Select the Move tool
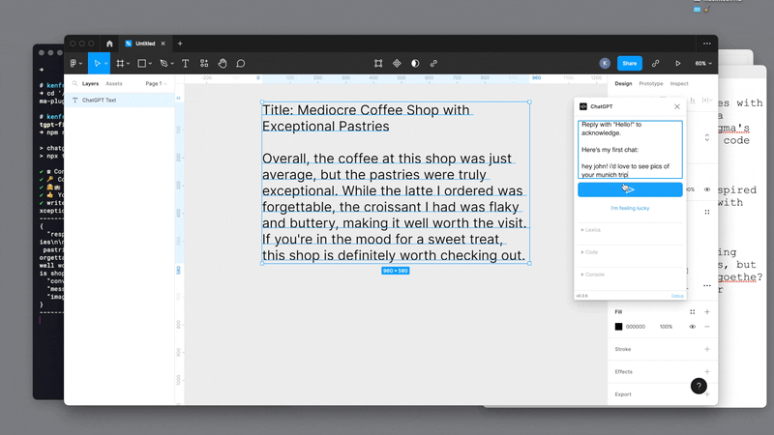 coord(97,63)
